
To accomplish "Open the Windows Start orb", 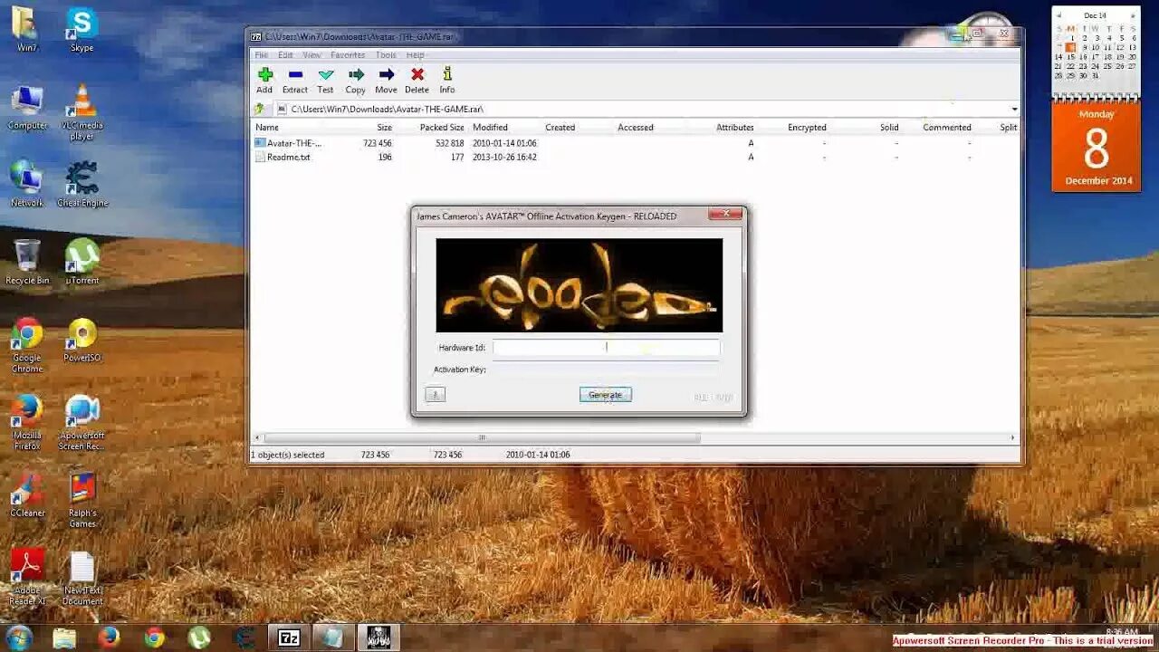I will pyautogui.click(x=19, y=638).
